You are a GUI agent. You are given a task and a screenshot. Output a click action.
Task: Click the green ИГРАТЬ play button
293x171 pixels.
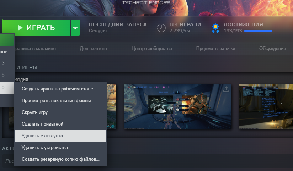pyautogui.click(x=36, y=28)
